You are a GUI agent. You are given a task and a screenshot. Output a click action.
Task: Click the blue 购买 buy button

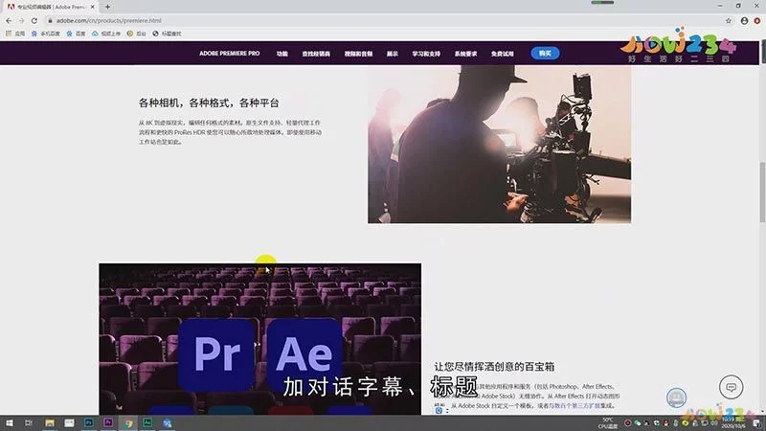point(545,54)
